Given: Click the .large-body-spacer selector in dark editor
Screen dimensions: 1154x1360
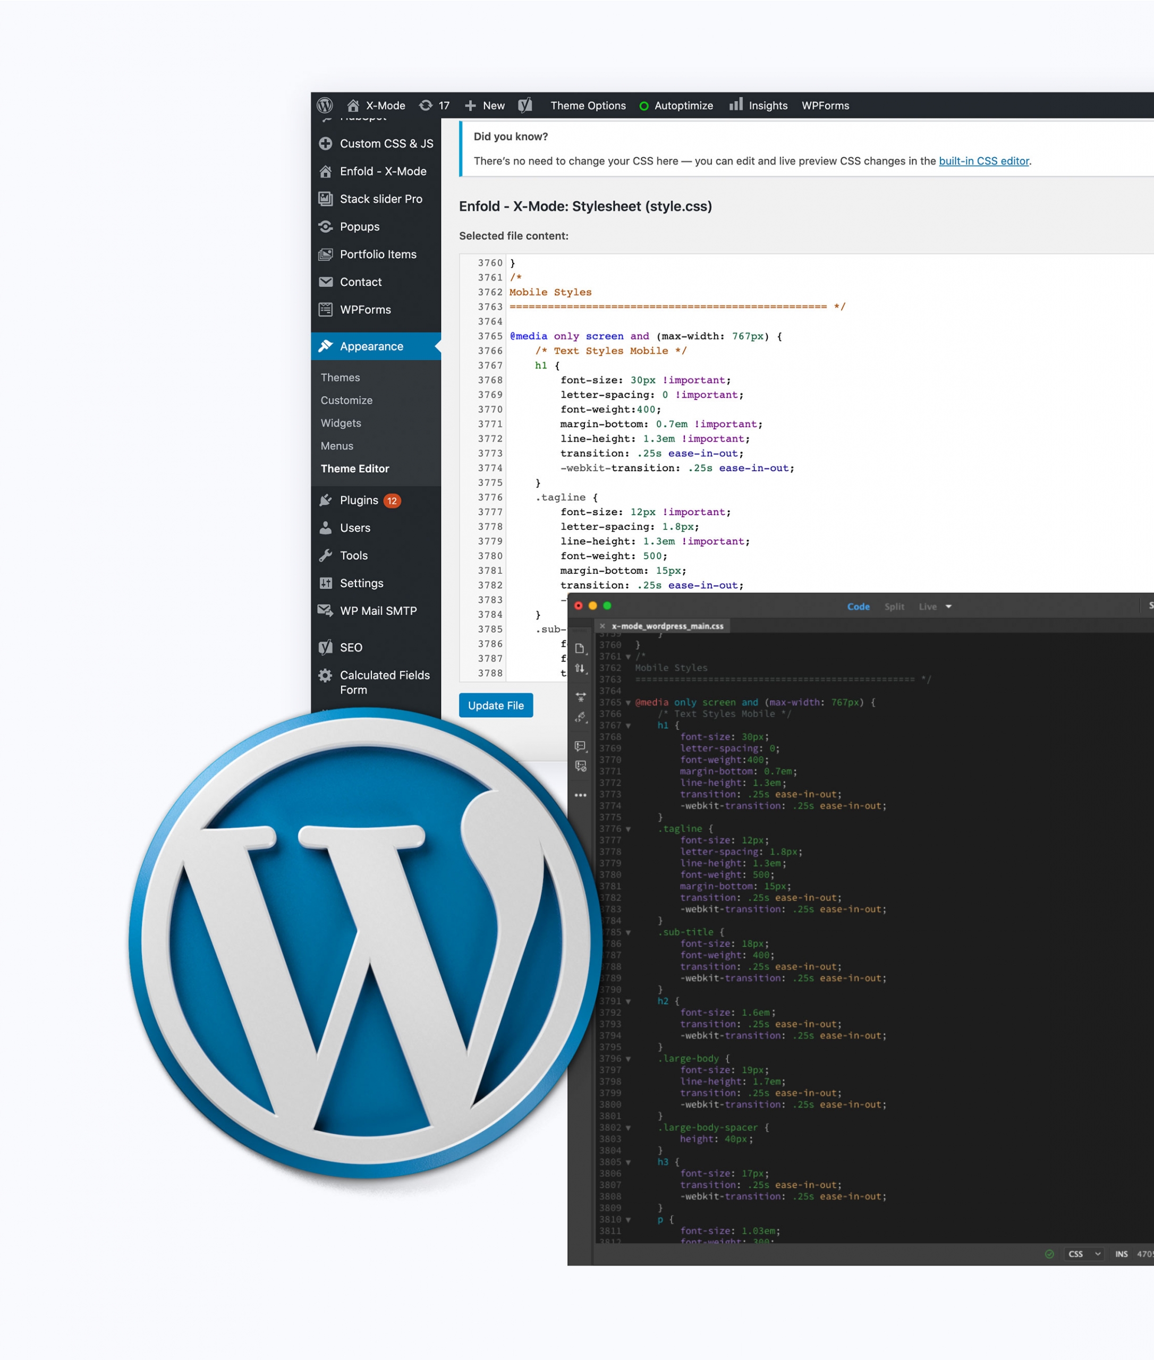Looking at the screenshot, I should coord(708,1128).
